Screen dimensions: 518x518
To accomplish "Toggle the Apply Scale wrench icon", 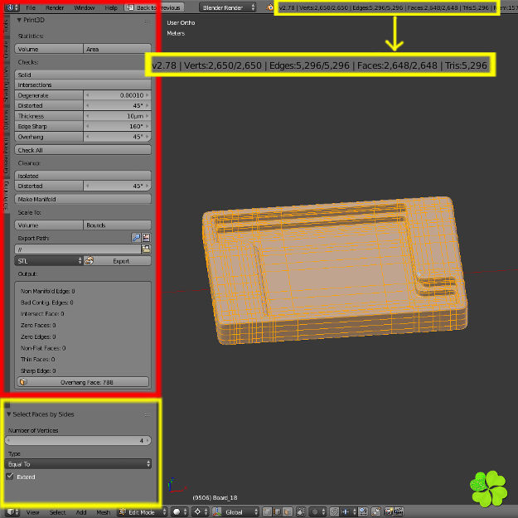I will (x=136, y=238).
